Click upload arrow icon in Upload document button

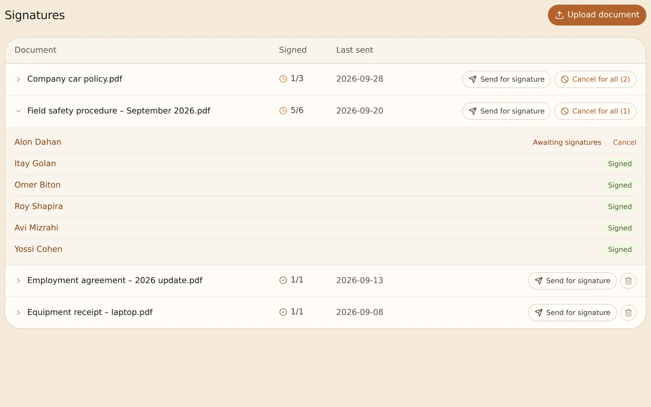(559, 15)
